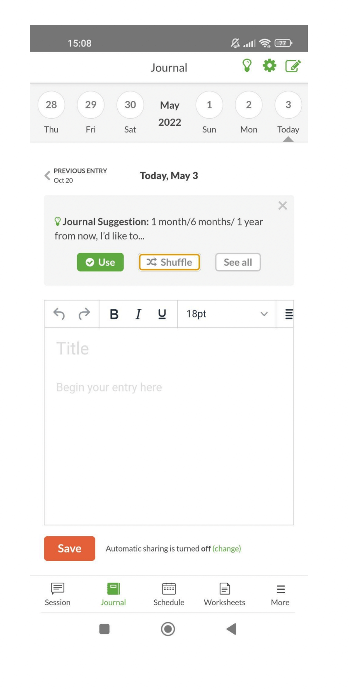349x689 pixels.
Task: Open the Schedule tab
Action: click(169, 594)
